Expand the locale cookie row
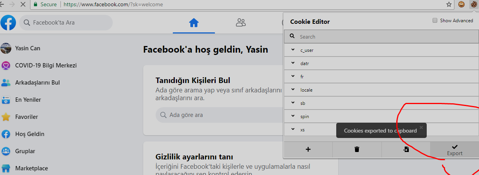 pyautogui.click(x=381, y=90)
